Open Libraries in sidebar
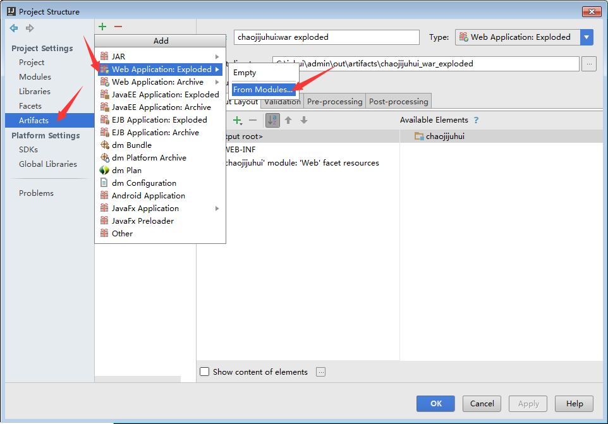 click(x=35, y=92)
